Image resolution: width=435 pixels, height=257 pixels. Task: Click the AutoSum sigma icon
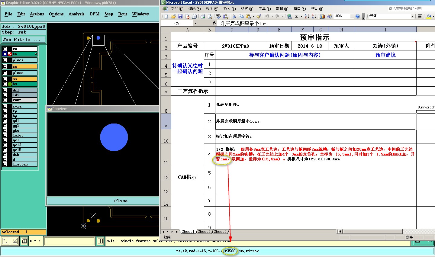coord(297,16)
